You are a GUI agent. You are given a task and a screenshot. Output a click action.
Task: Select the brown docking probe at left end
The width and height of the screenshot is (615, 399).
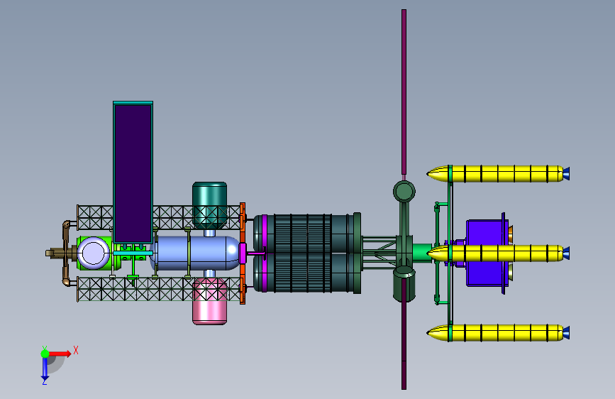(62, 253)
